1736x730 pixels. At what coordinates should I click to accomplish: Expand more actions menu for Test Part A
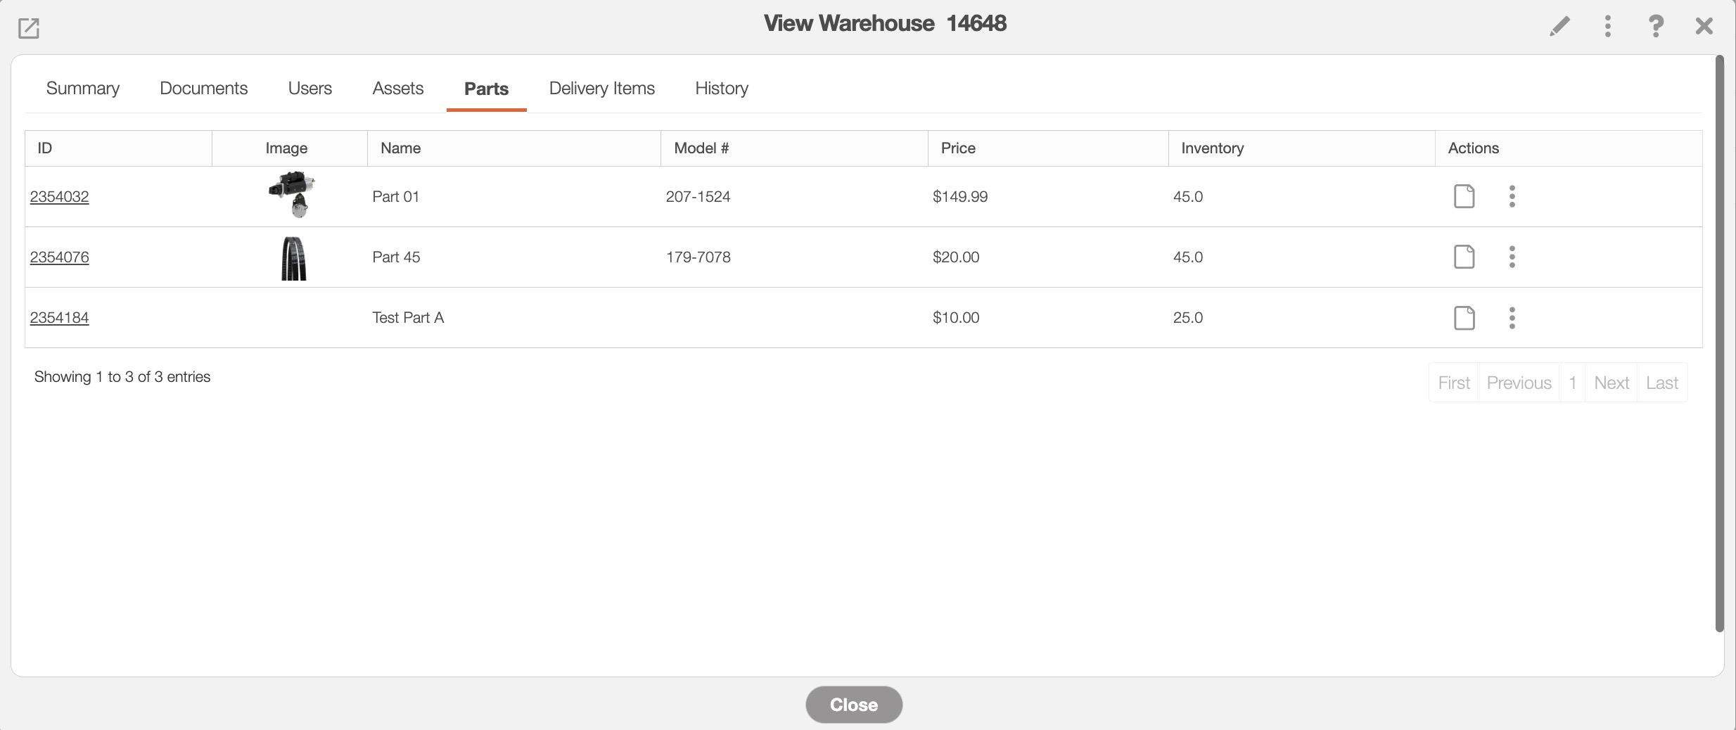(x=1512, y=318)
